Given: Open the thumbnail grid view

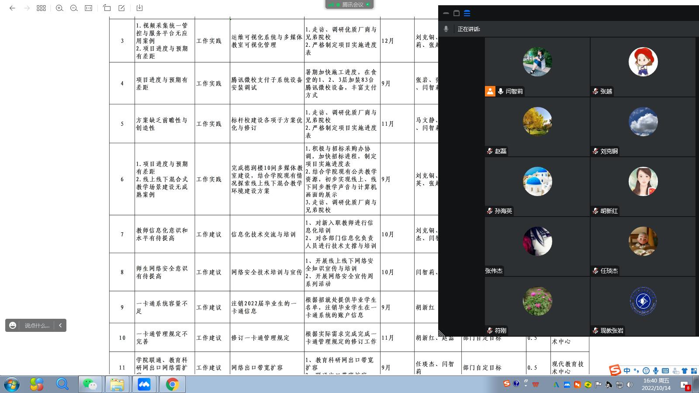Looking at the screenshot, I should 41,8.
